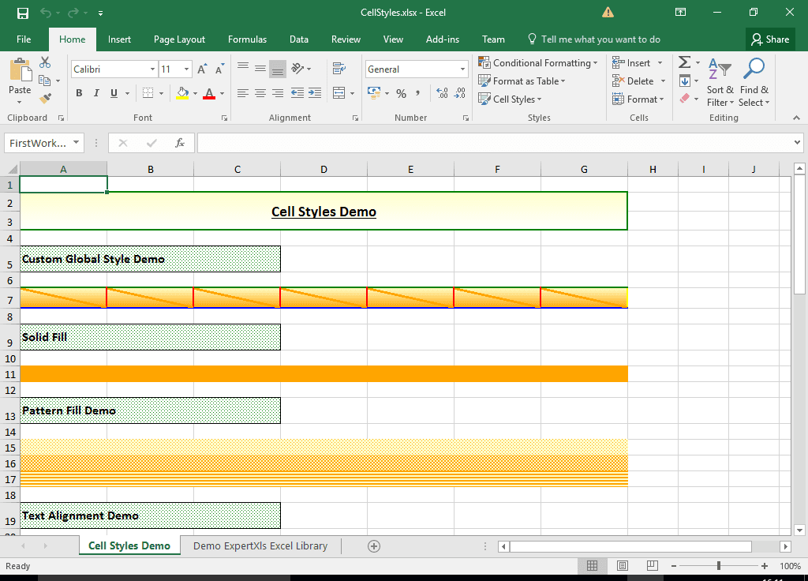The image size is (808, 581).
Task: Open Cell Styles gallery
Action: (x=510, y=99)
